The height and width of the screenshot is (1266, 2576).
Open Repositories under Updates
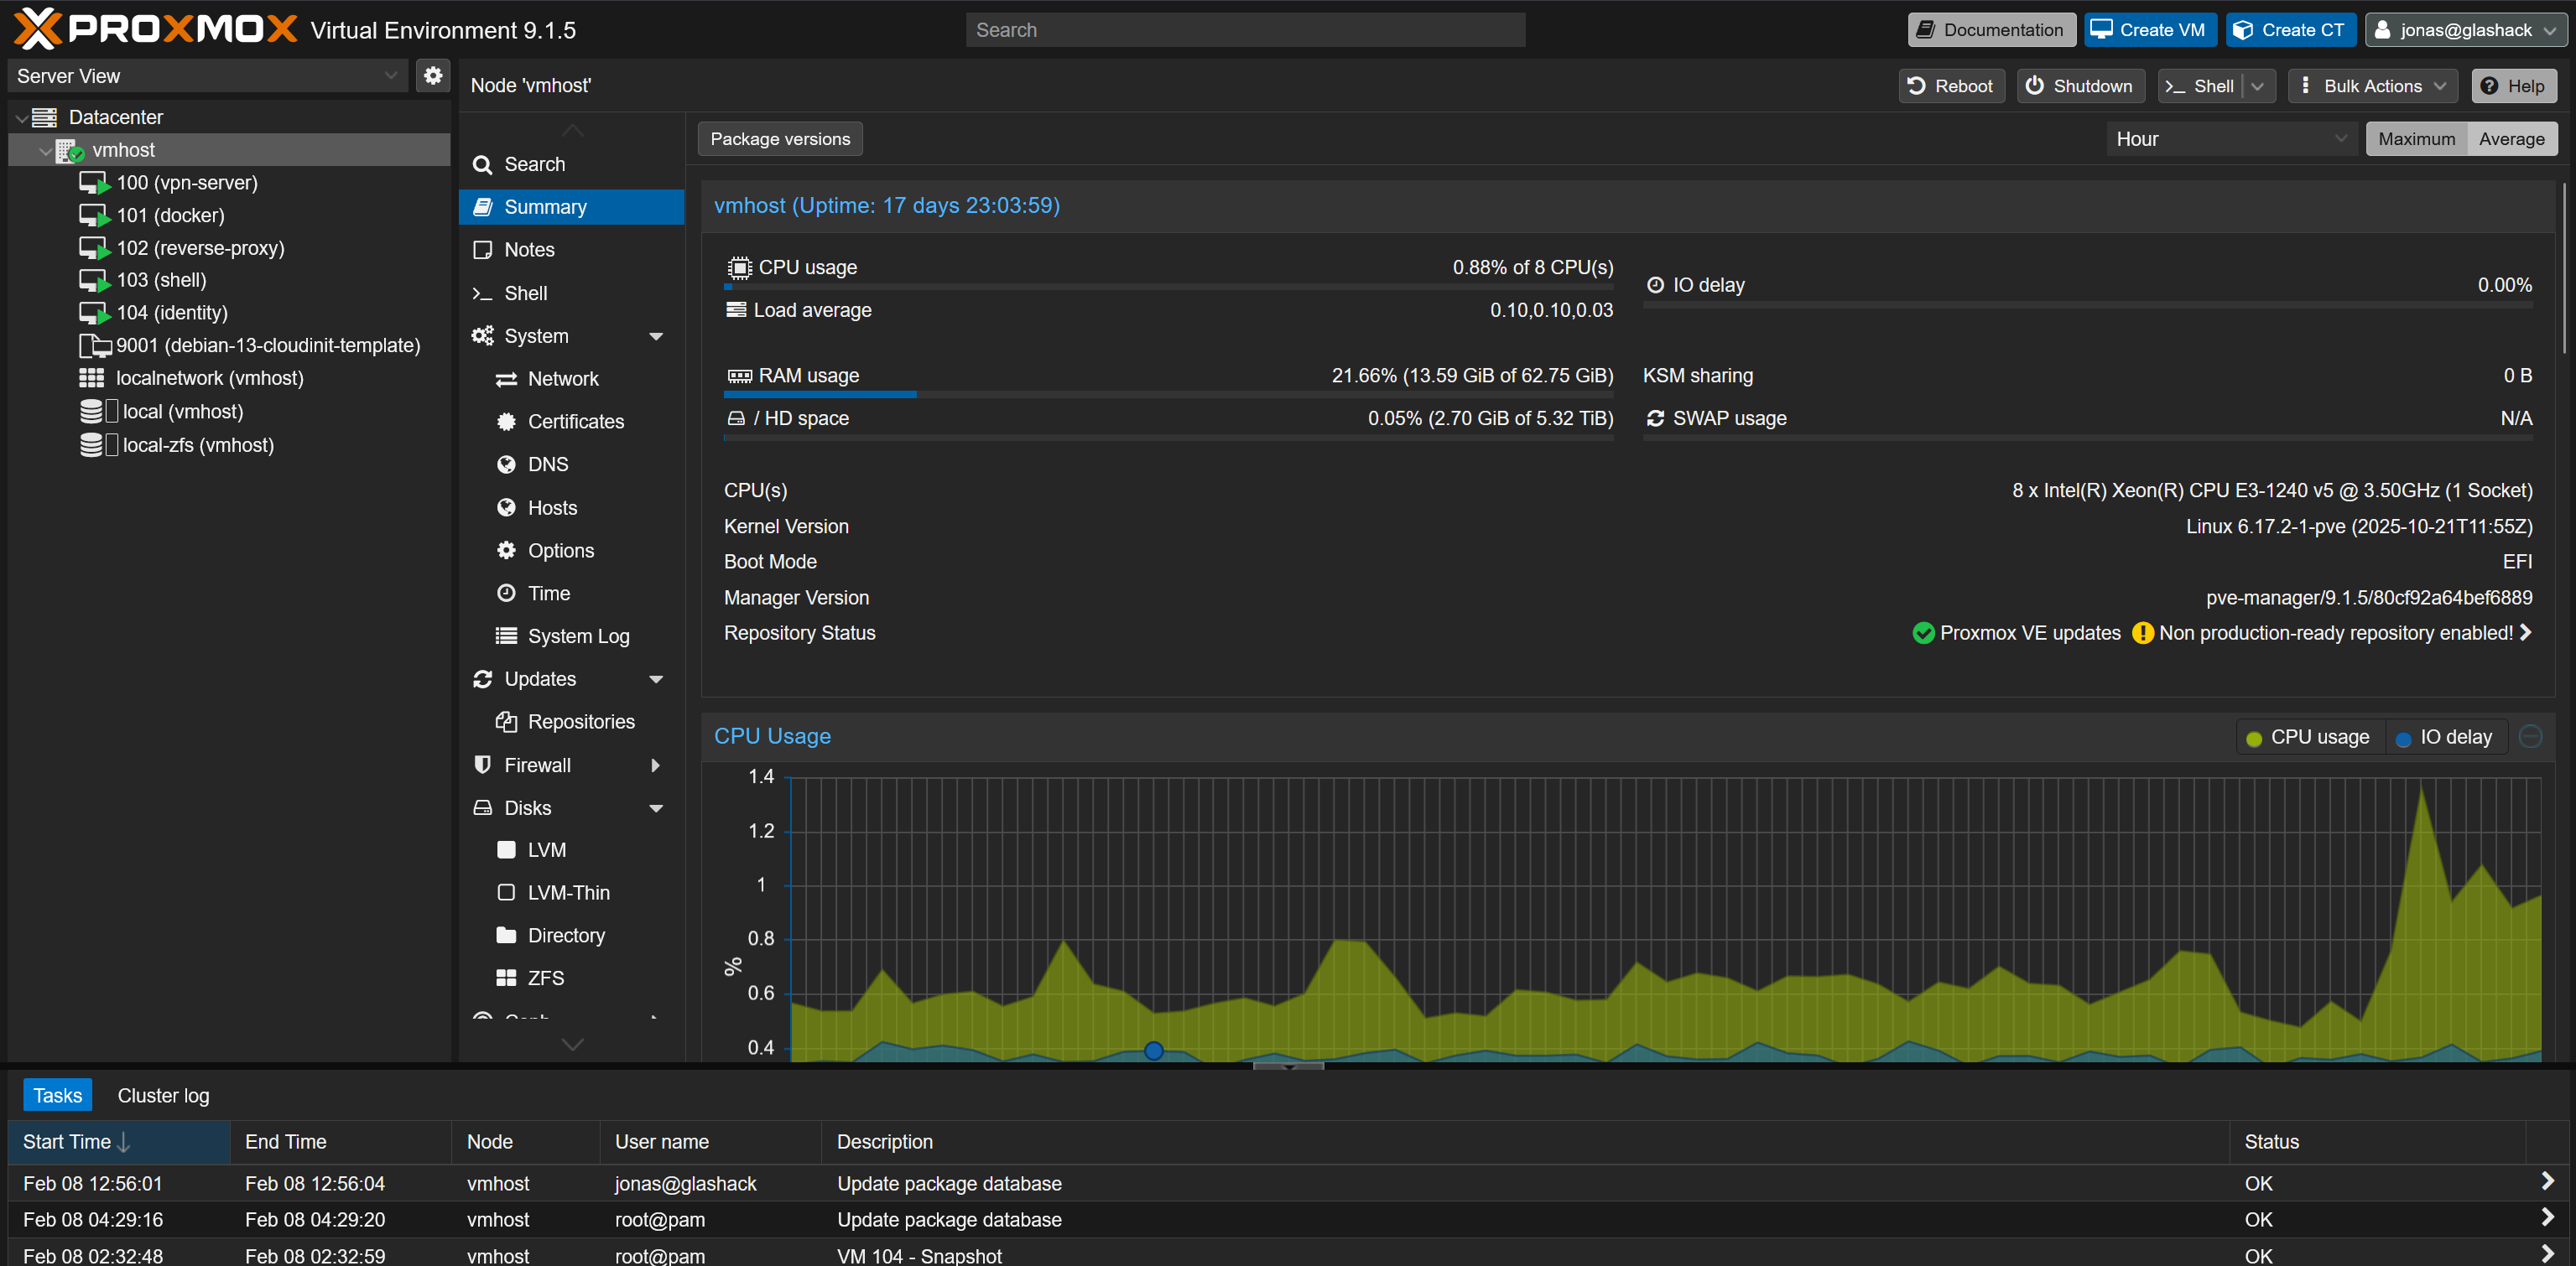(580, 721)
